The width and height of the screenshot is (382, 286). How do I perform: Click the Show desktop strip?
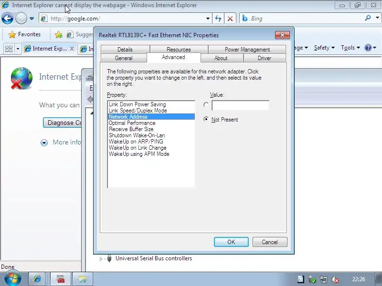pos(378,279)
